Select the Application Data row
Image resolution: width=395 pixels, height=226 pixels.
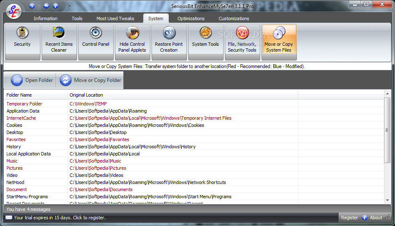(x=194, y=111)
